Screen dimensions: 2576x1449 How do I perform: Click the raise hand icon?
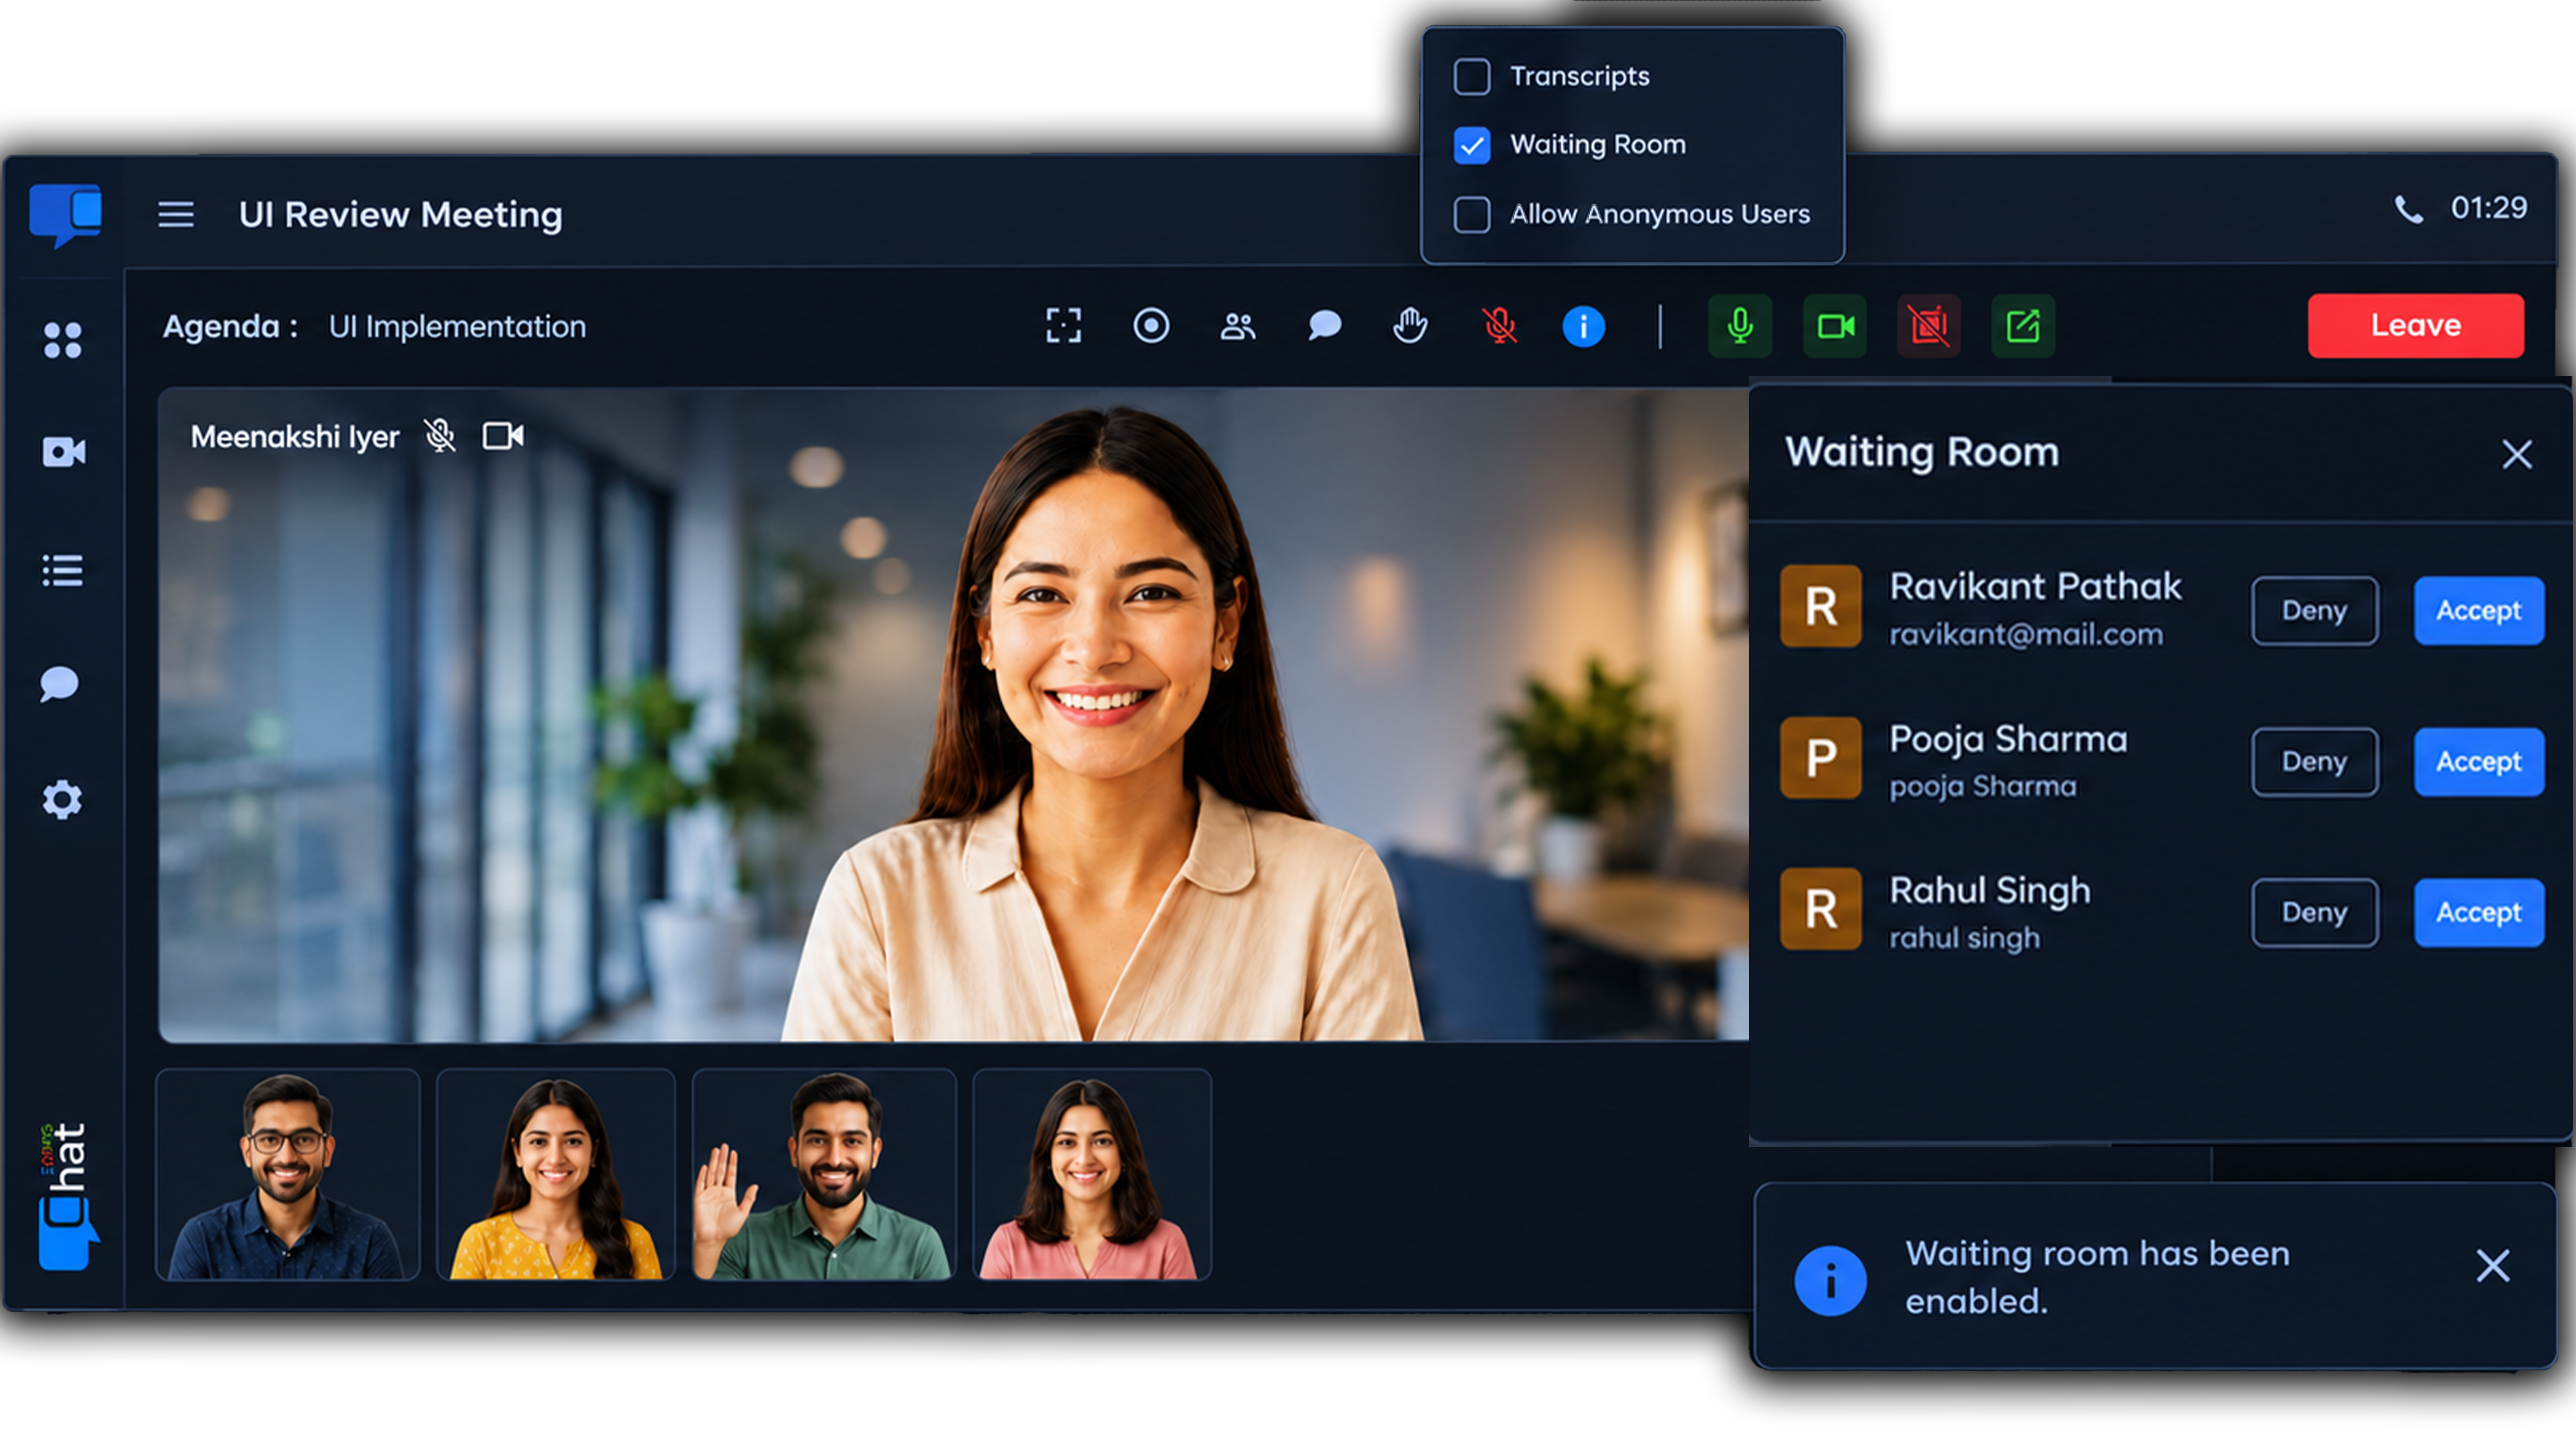tap(1410, 326)
